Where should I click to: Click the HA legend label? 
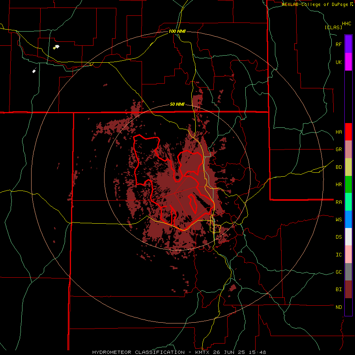[x=338, y=132]
